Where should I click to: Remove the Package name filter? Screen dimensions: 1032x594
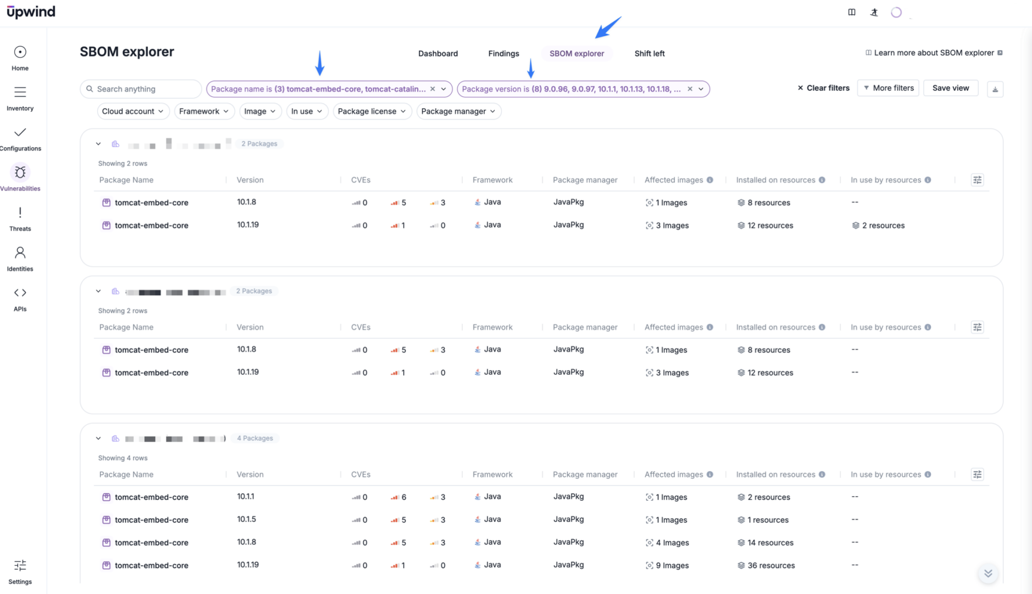pyautogui.click(x=432, y=89)
